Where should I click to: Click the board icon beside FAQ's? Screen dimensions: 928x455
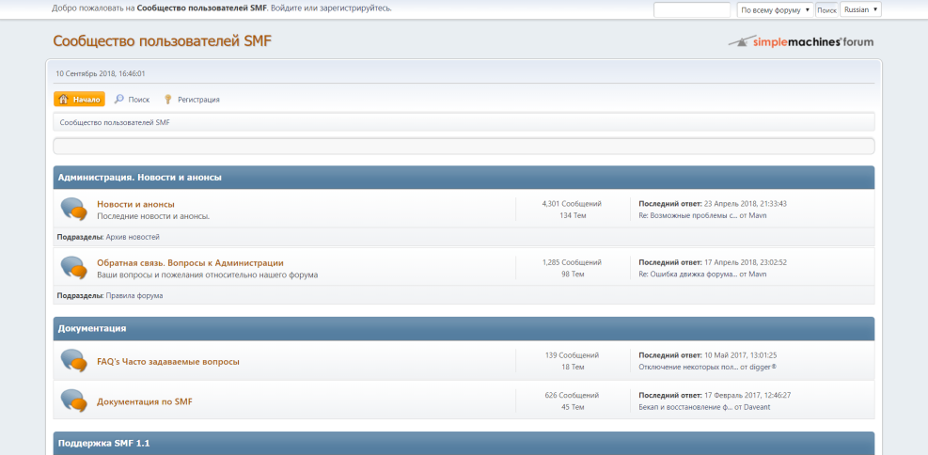[x=73, y=361]
